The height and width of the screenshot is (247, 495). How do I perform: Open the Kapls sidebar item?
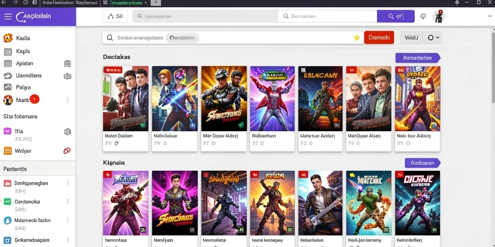23,51
